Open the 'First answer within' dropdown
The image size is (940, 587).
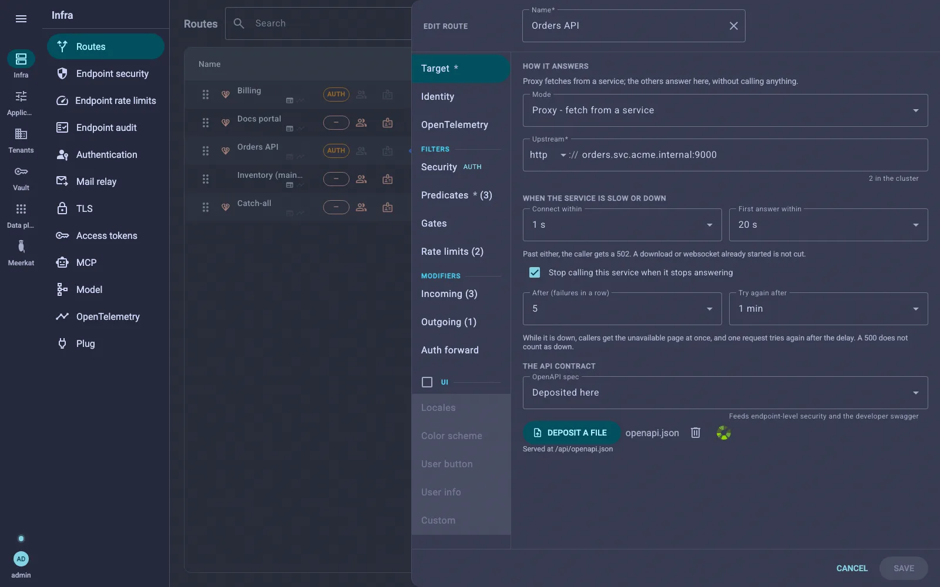click(x=828, y=225)
